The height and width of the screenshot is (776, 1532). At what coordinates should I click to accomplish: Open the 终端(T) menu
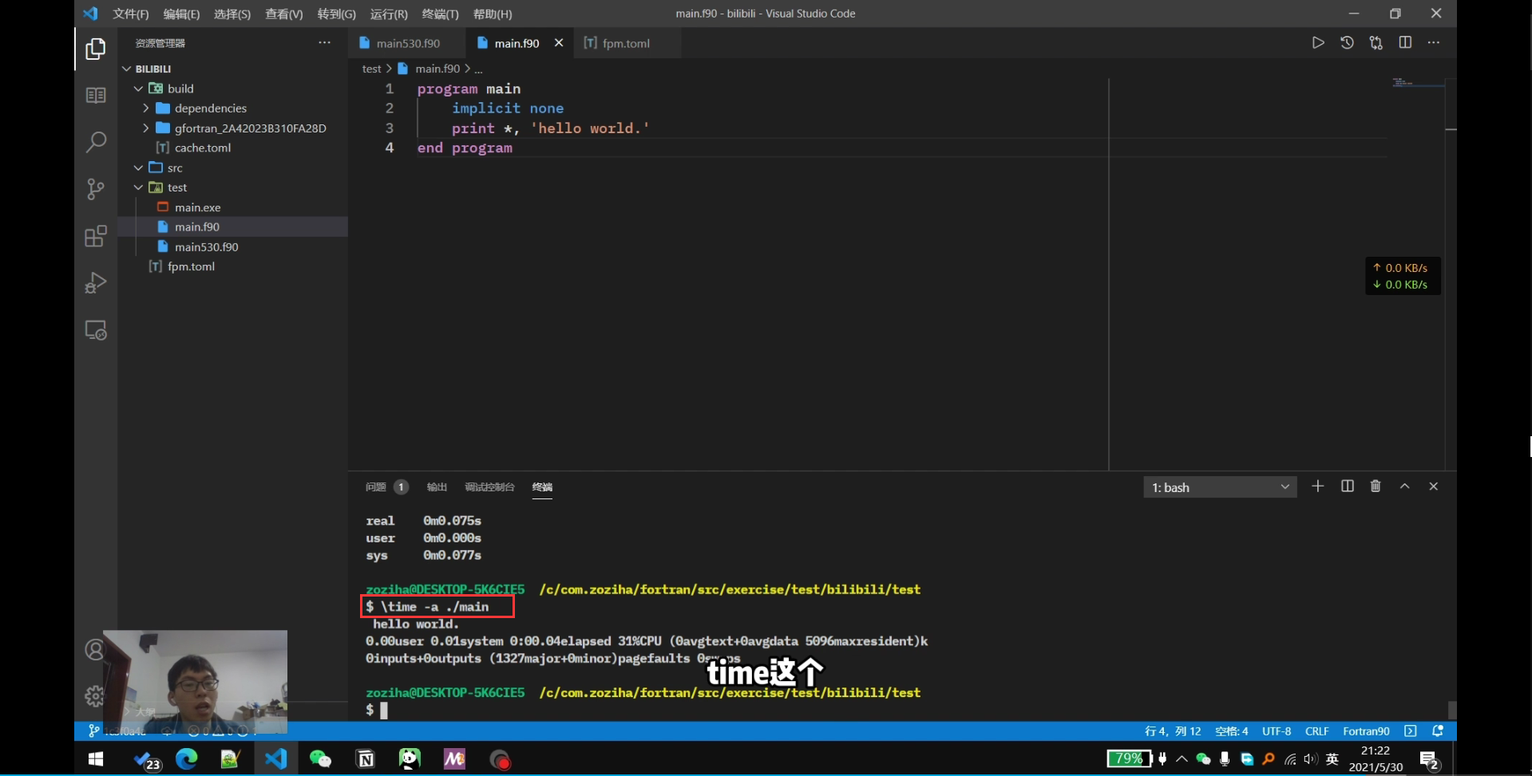(440, 14)
